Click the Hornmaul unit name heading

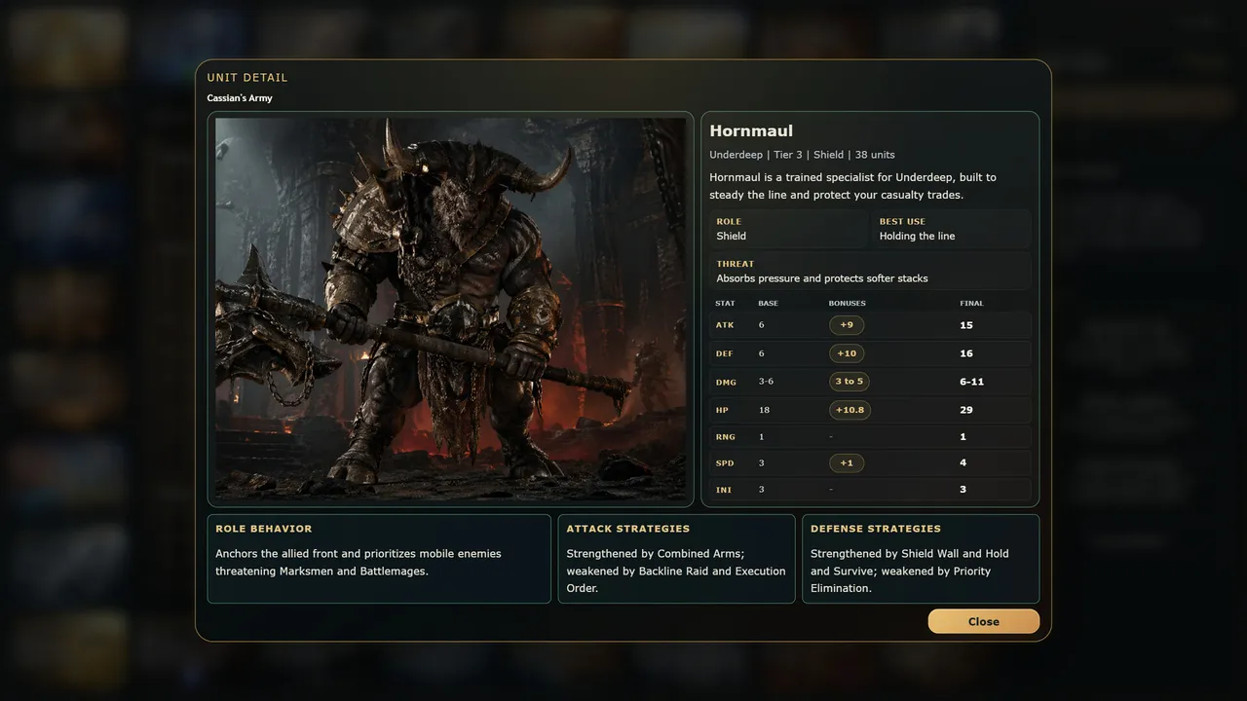coord(751,130)
